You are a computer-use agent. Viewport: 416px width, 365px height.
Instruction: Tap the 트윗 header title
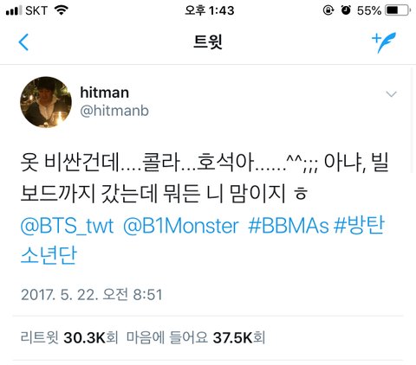(208, 42)
